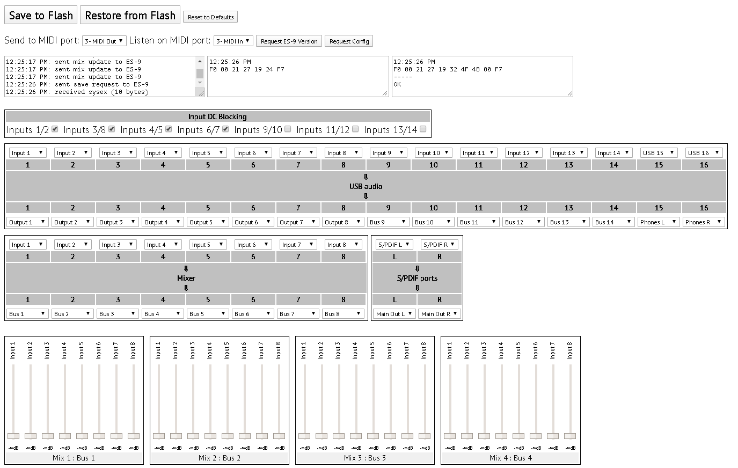
Task: Toggle DC blocking for Inputs 4/5
Action: point(169,129)
